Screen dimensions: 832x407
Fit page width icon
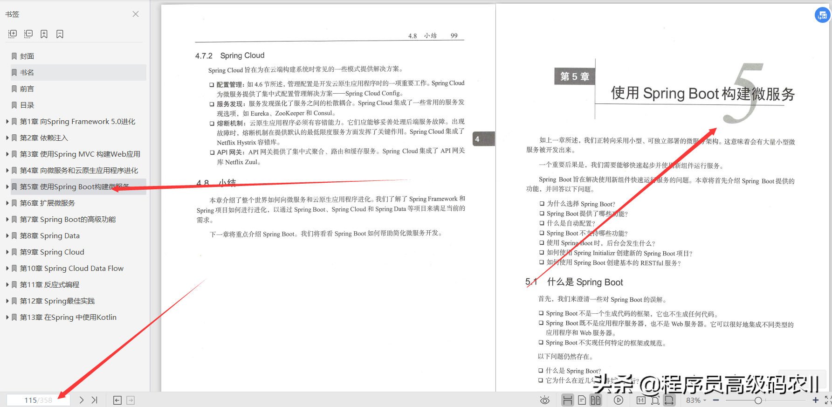(x=669, y=400)
